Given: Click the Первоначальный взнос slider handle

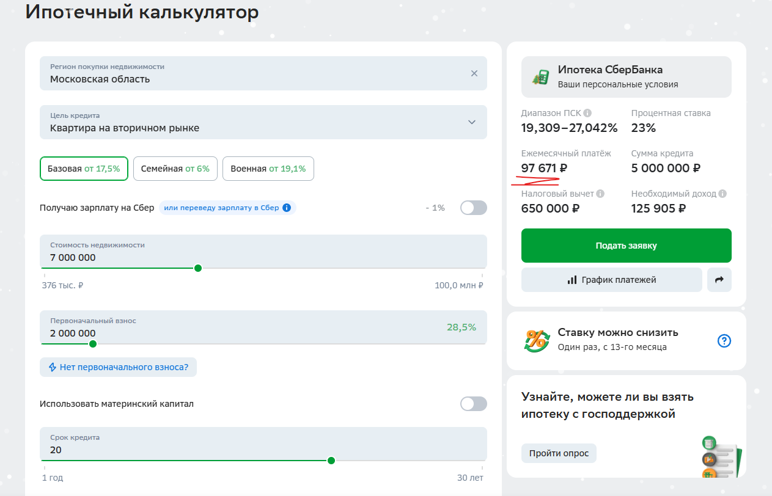Looking at the screenshot, I should (x=93, y=344).
